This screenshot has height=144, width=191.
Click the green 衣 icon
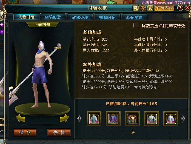pyautogui.click(x=150, y=8)
